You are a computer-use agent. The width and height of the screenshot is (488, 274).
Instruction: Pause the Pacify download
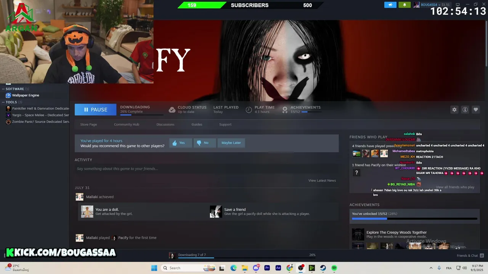(95, 110)
